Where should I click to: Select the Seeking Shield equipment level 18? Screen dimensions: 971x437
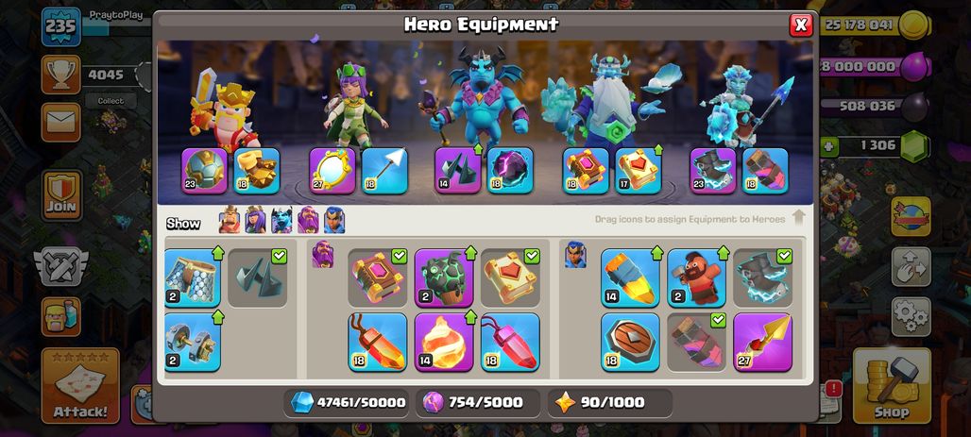(630, 343)
